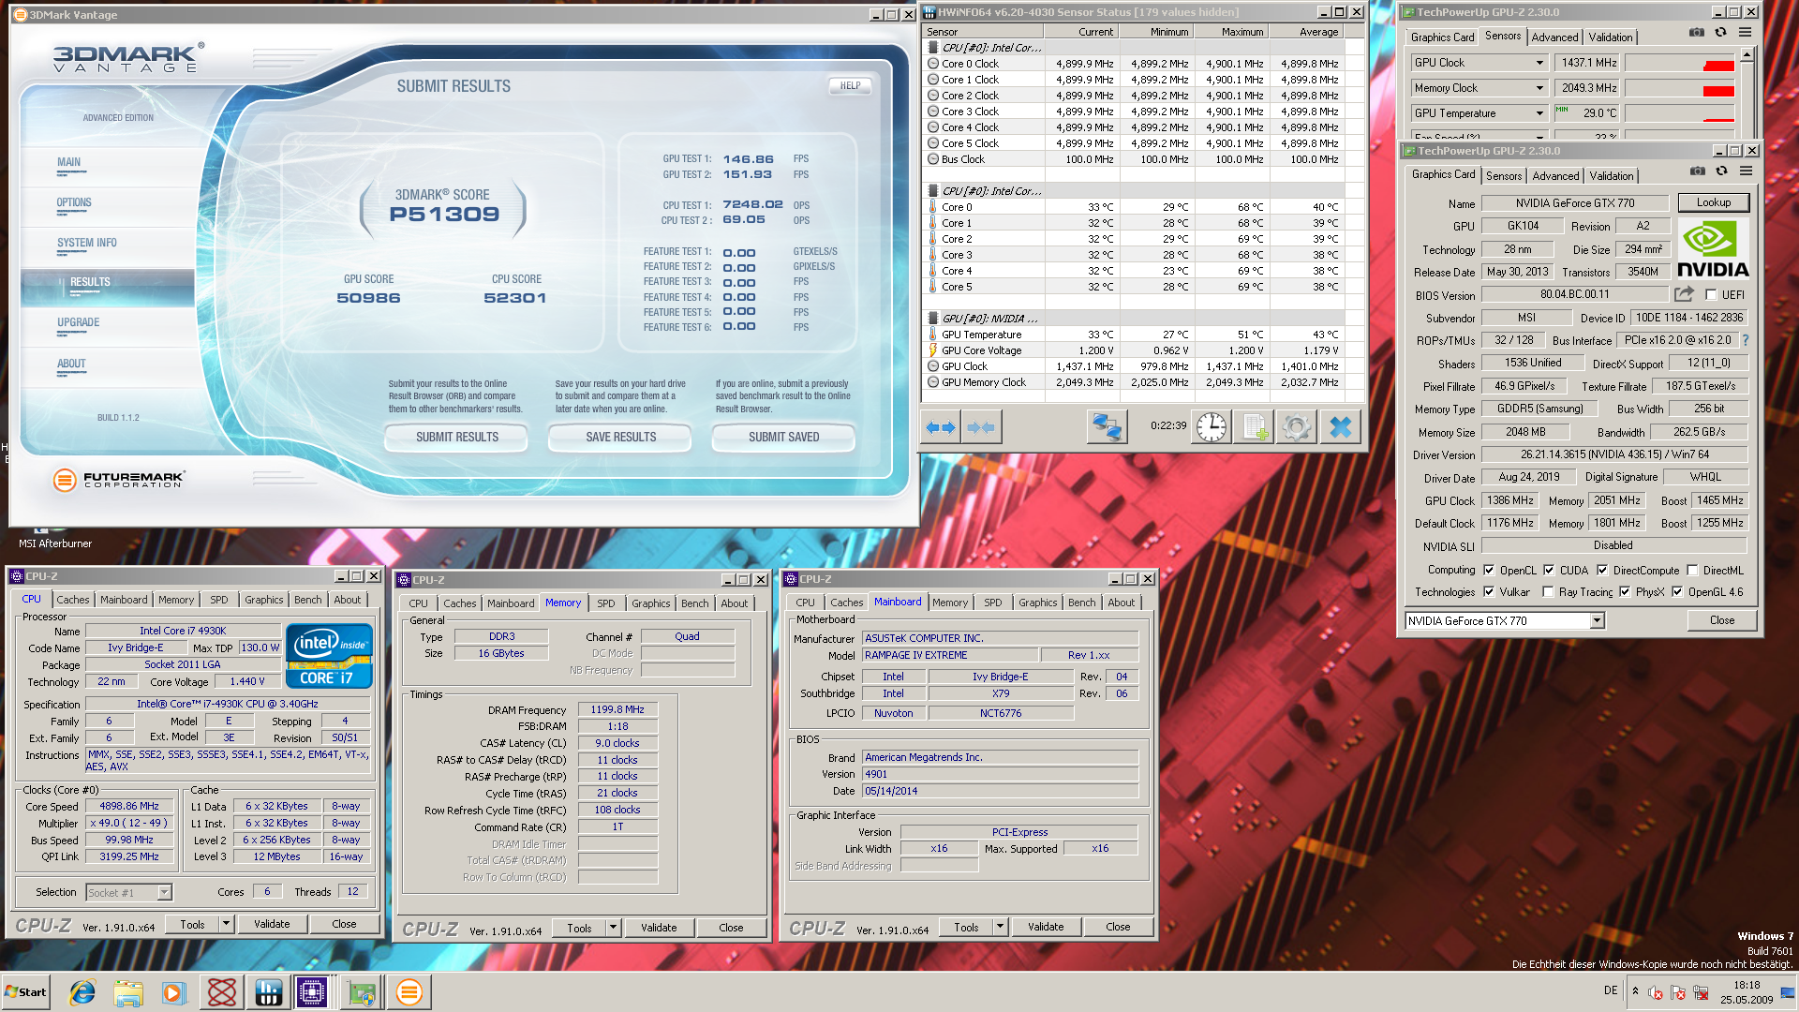Open SPD tab in CPU-Z Memory window

[606, 603]
